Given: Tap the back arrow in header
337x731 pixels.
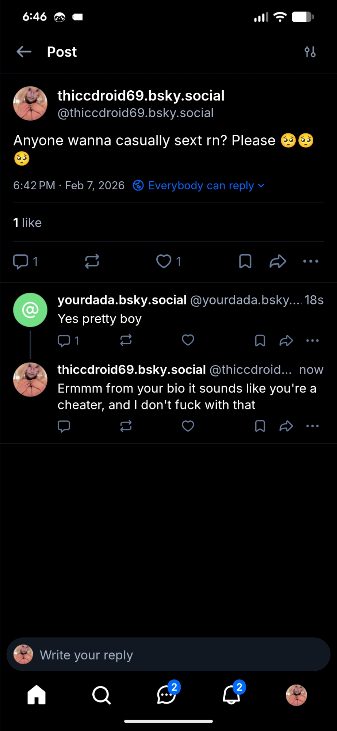Looking at the screenshot, I should click(24, 52).
